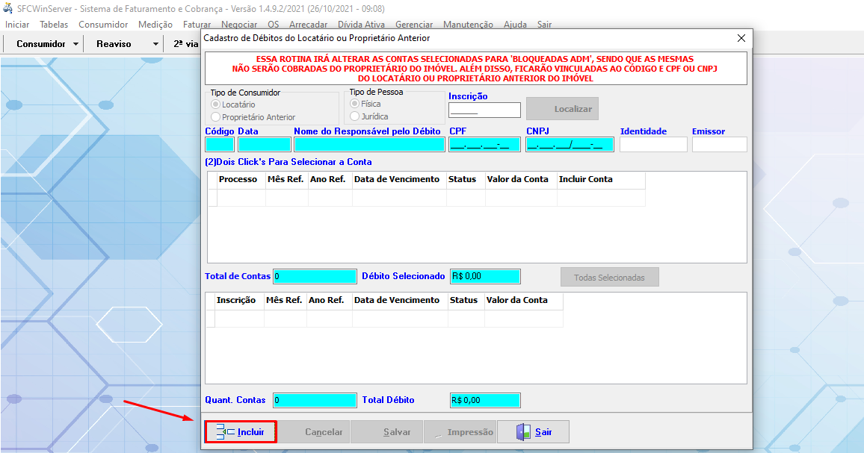Click the Inscrição input field
The width and height of the screenshot is (864, 453).
tap(484, 110)
